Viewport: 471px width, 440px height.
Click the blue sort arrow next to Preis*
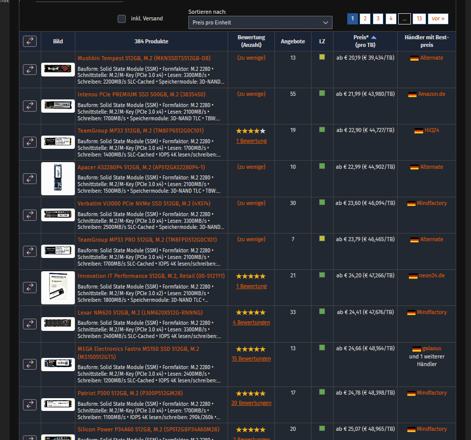373,38
